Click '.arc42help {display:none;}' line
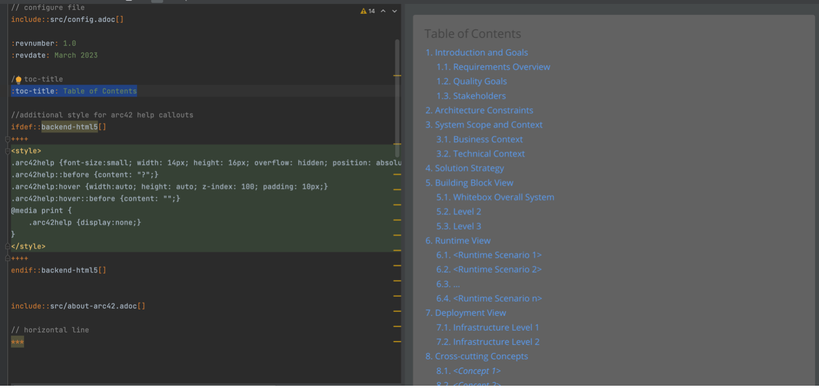Image resolution: width=819 pixels, height=388 pixels. [x=85, y=223]
